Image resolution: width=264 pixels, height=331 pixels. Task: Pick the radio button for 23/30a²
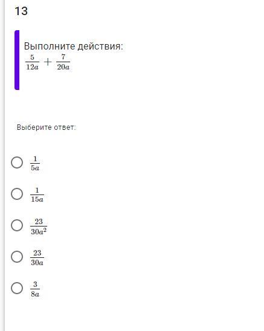[x=17, y=225]
